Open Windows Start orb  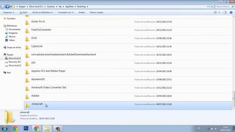point(4,129)
